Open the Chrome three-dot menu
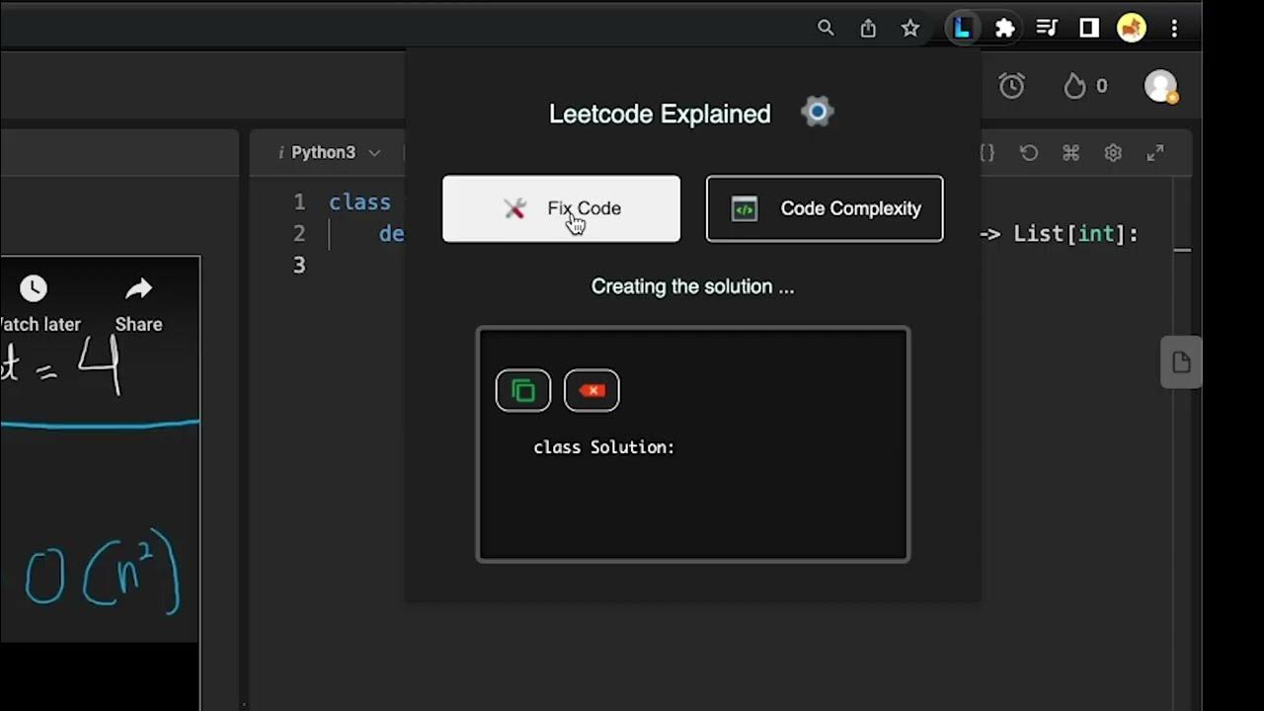The image size is (1264, 711). [x=1174, y=29]
